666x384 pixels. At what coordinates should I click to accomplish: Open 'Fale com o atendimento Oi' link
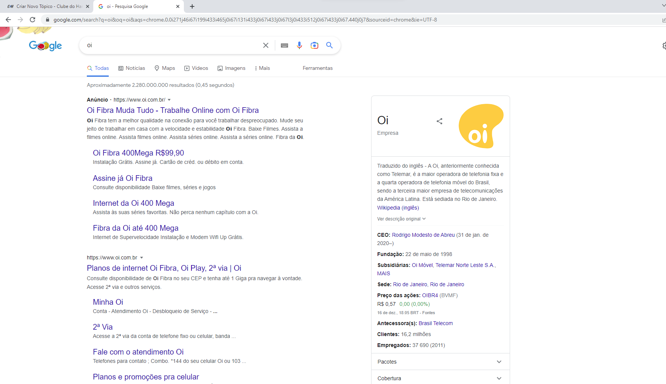click(138, 352)
